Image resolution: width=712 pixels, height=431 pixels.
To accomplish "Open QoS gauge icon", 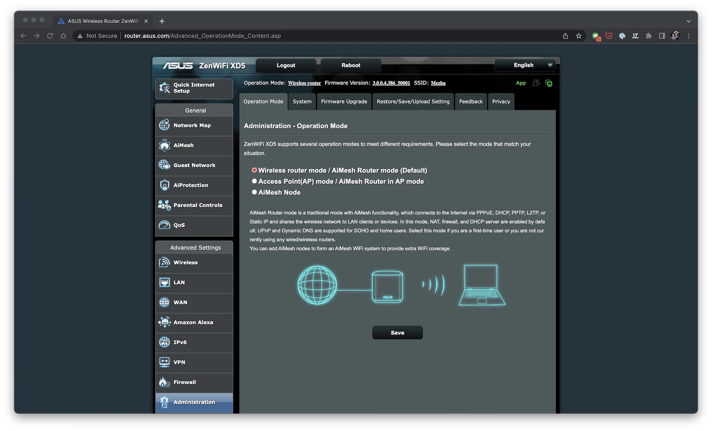I will click(x=164, y=225).
